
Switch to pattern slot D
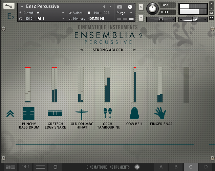206,167
